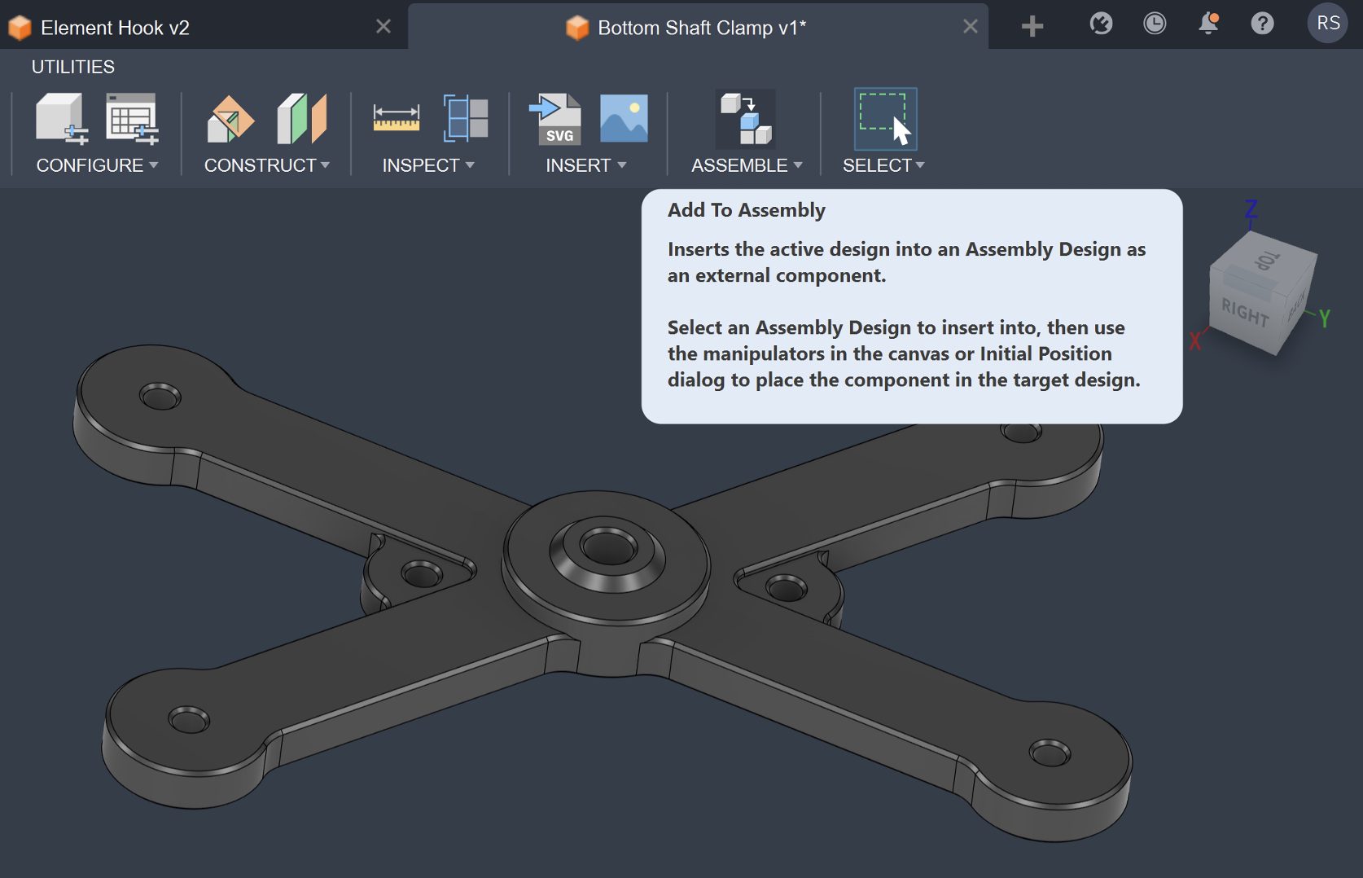The image size is (1363, 878).
Task: Open the RS profile avatar
Action: click(x=1327, y=24)
